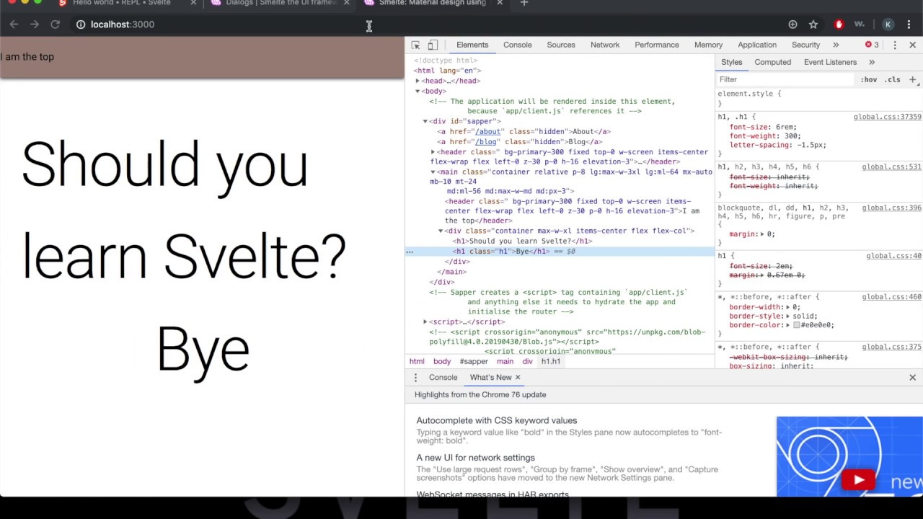Expand the script element node
Viewport: 923px width, 519px height.
tap(425, 321)
